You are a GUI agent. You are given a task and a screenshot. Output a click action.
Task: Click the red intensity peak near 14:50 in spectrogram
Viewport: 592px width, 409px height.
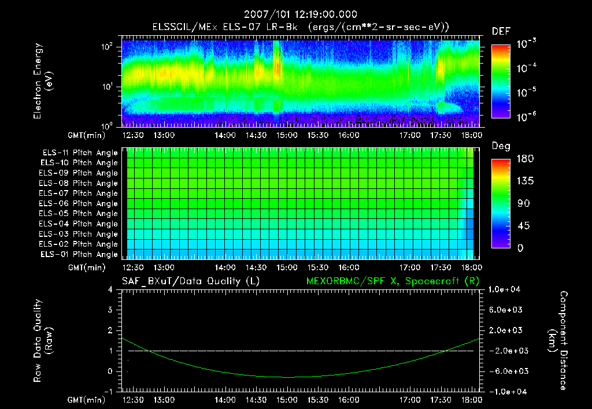point(277,67)
